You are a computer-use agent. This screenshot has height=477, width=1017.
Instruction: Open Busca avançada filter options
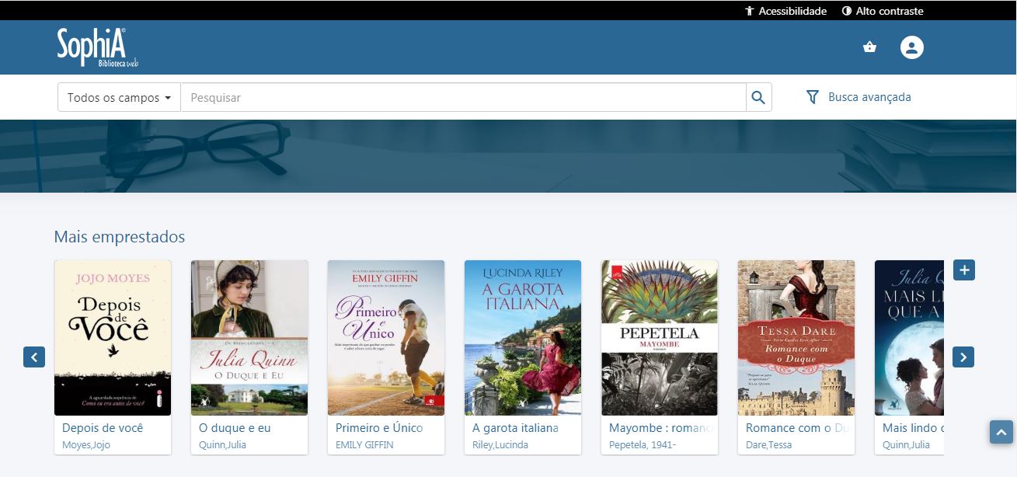(859, 97)
